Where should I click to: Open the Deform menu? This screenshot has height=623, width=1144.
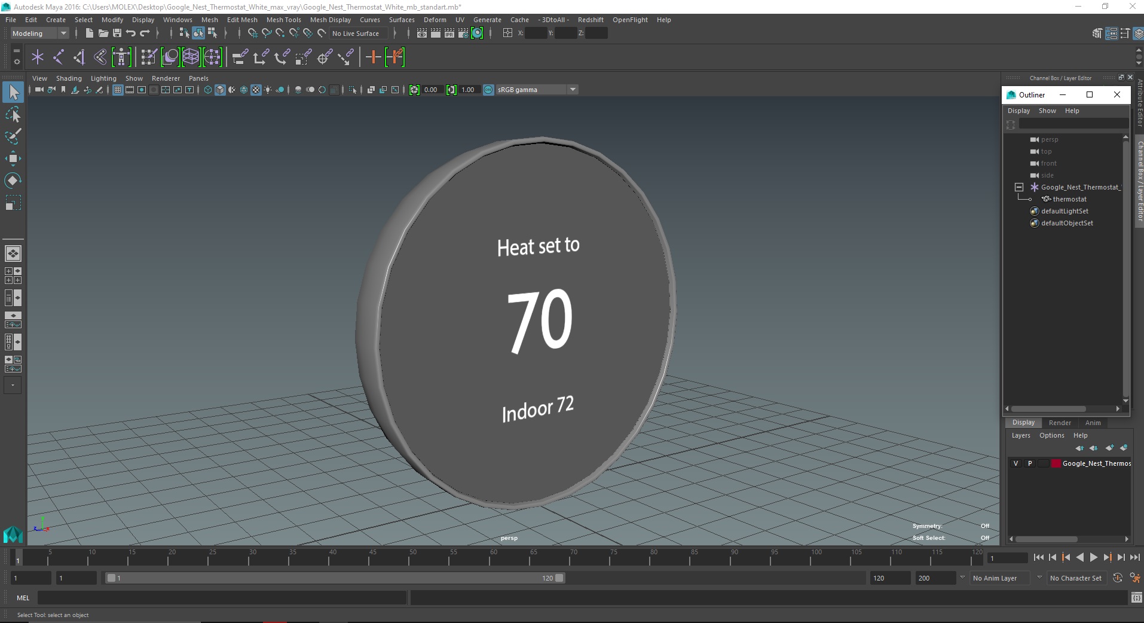tap(435, 20)
